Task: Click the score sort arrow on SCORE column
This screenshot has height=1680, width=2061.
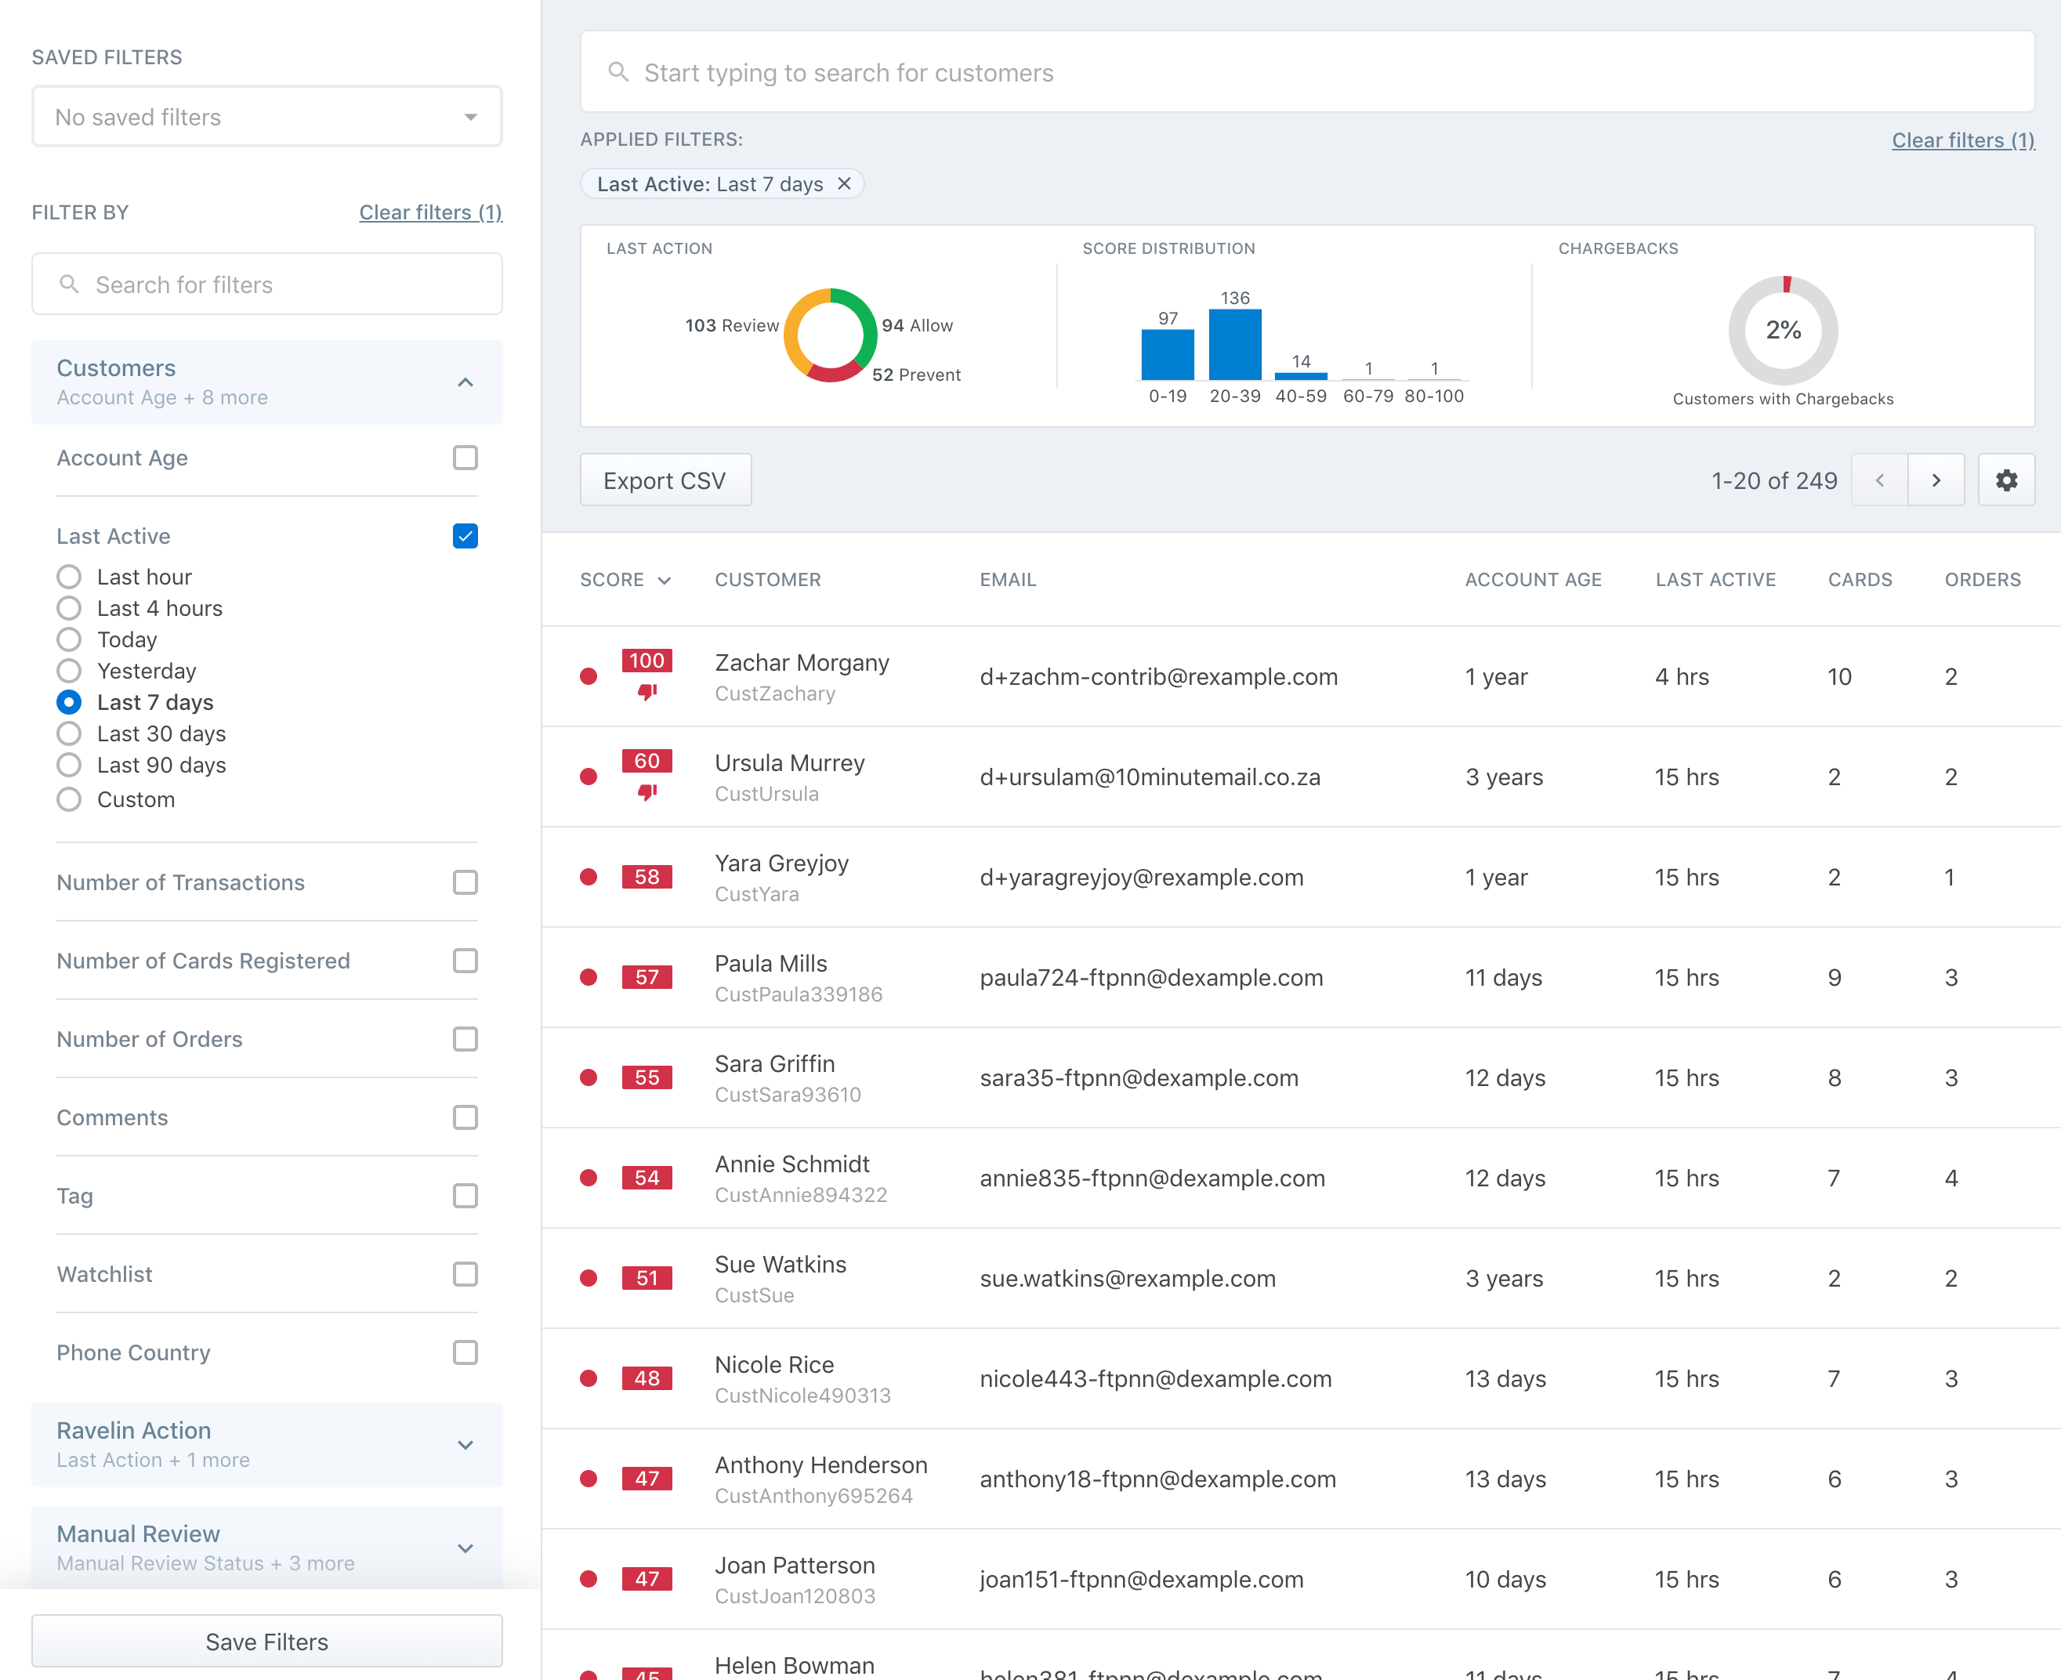Action: [666, 580]
